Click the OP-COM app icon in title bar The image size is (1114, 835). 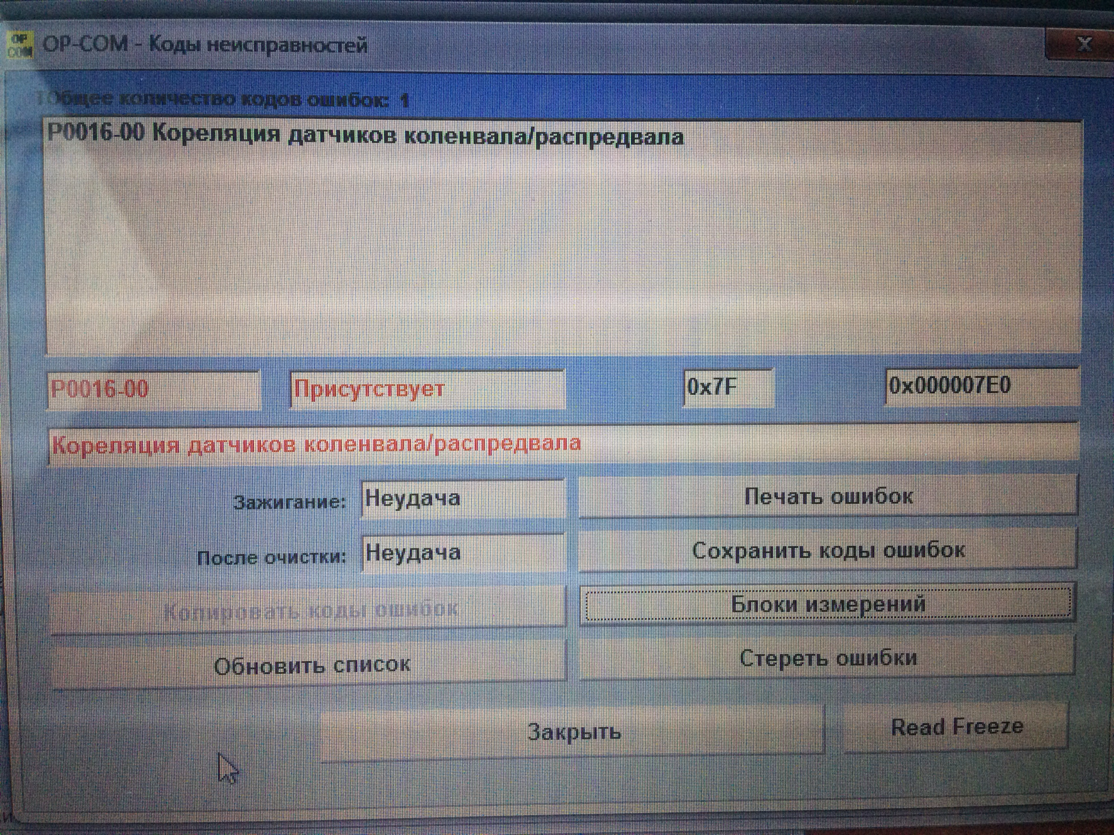click(20, 45)
